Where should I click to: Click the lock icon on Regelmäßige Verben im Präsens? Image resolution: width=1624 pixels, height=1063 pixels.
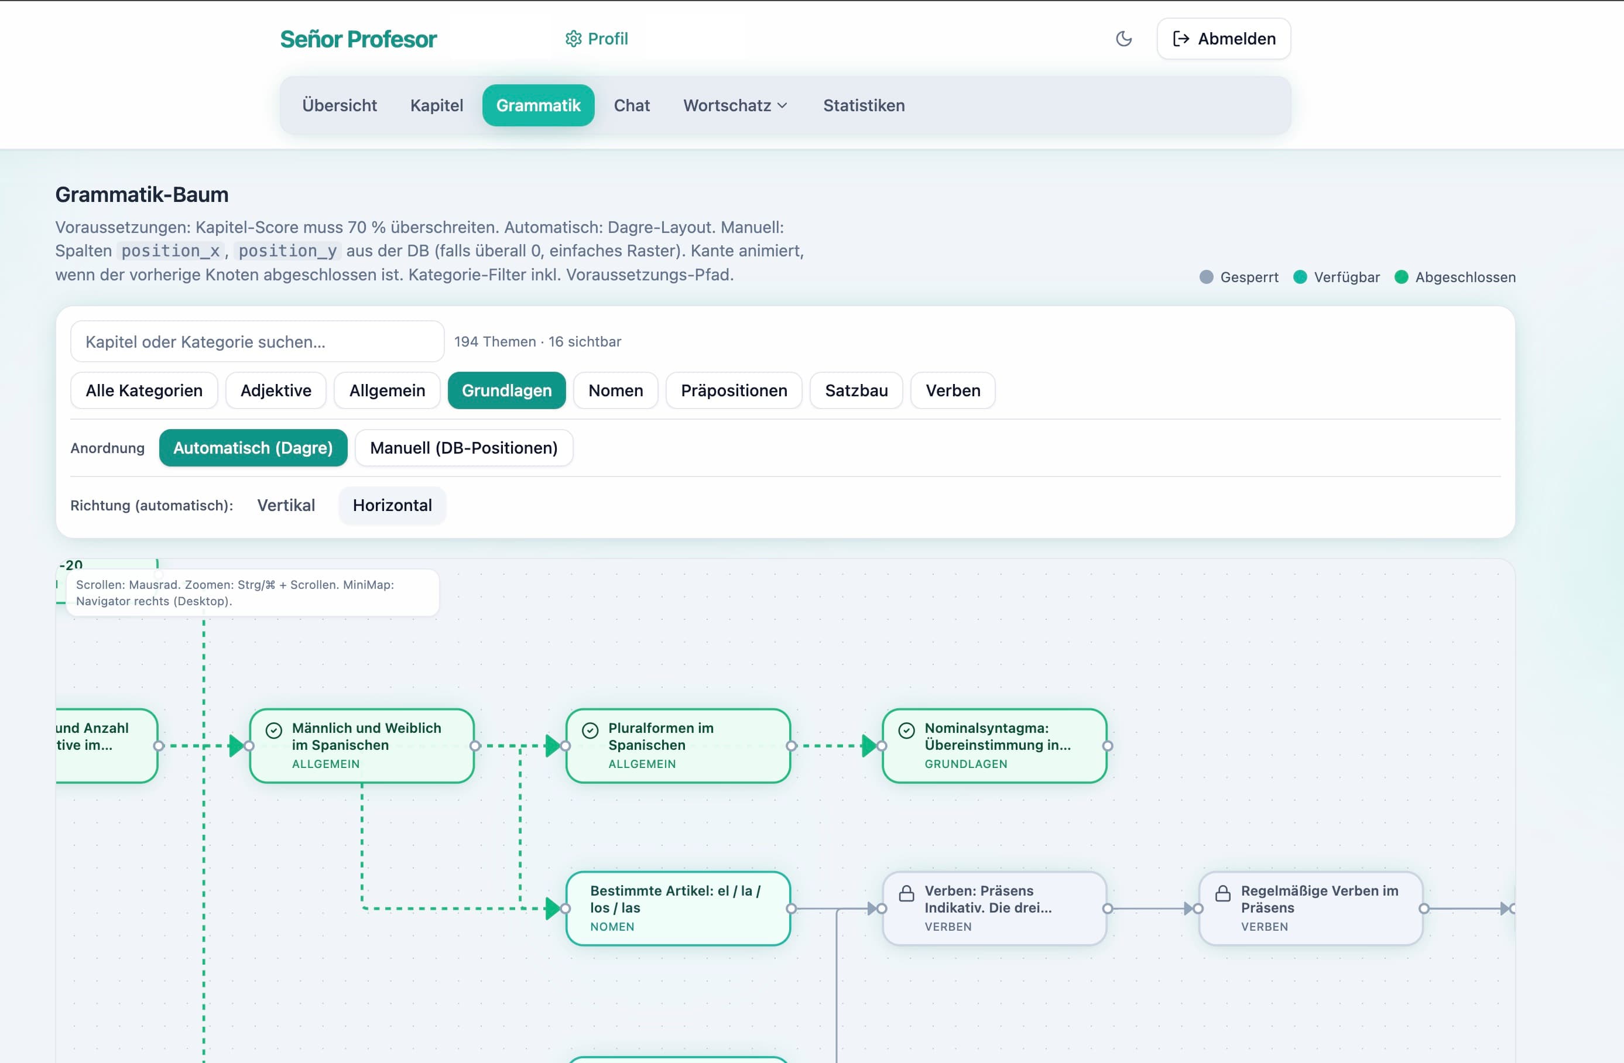pos(1223,893)
